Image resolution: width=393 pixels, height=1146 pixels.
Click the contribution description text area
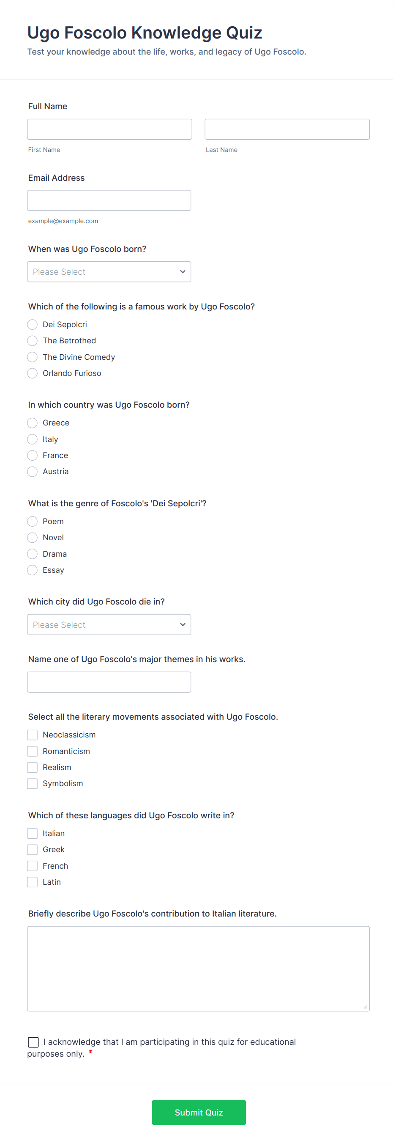click(x=198, y=969)
